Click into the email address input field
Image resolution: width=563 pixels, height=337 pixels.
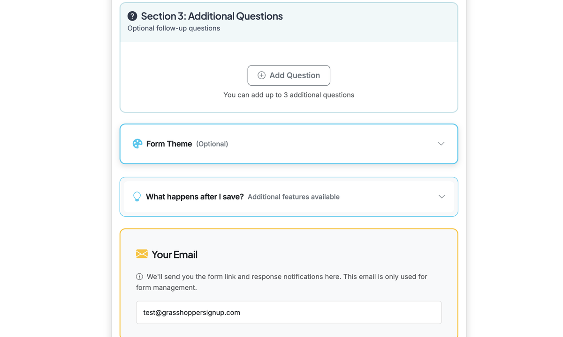coord(289,312)
